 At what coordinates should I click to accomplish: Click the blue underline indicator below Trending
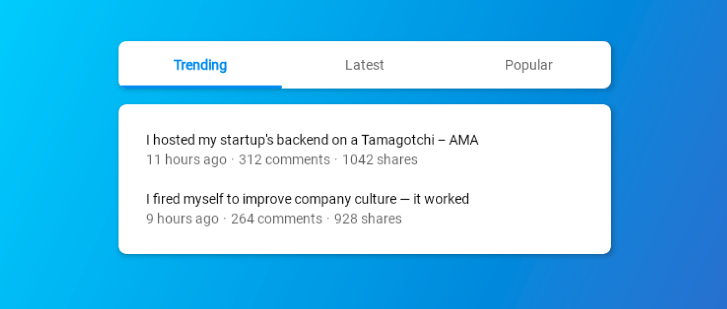point(200,87)
